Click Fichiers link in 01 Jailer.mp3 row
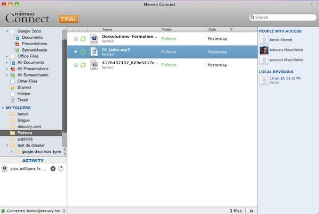The height and width of the screenshot is (214, 319). pyautogui.click(x=169, y=52)
